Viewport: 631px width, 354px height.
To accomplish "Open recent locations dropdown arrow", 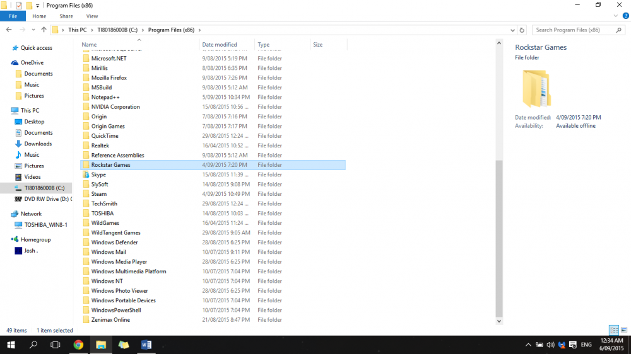I will [x=33, y=30].
